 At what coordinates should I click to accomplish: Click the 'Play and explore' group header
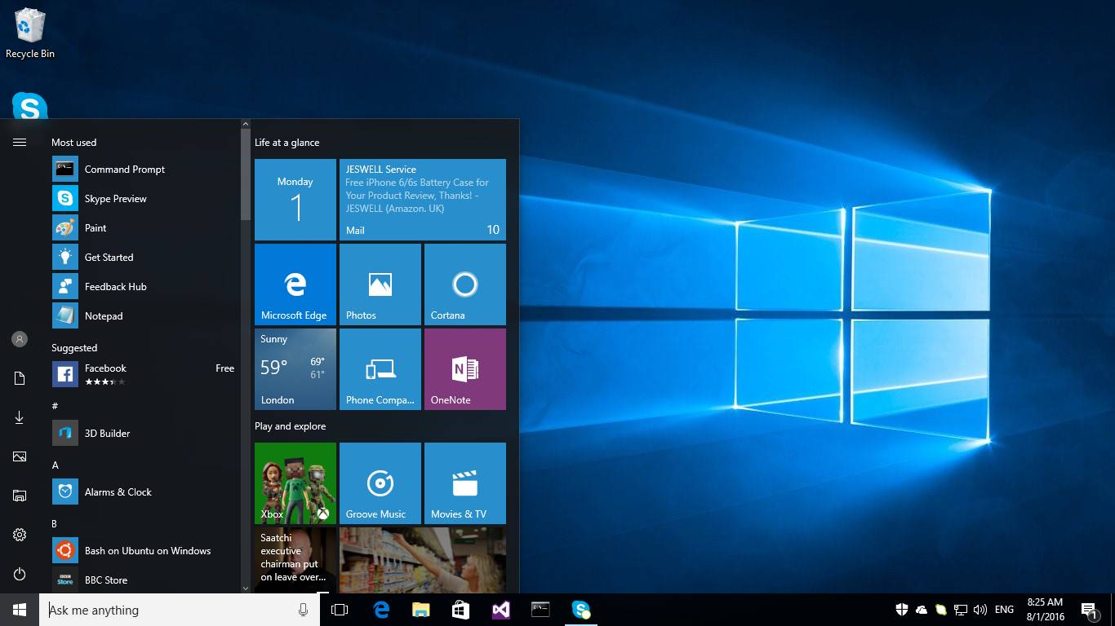[x=291, y=426]
